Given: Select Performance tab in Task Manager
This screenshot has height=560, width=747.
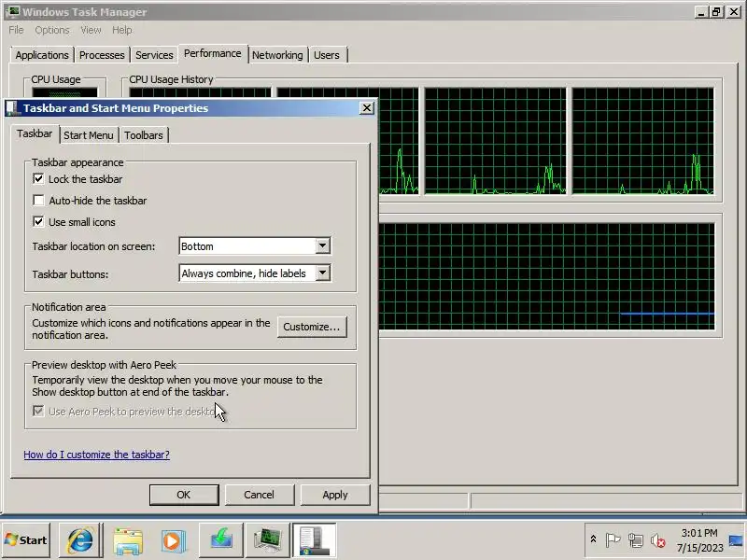Looking at the screenshot, I should pyautogui.click(x=213, y=54).
